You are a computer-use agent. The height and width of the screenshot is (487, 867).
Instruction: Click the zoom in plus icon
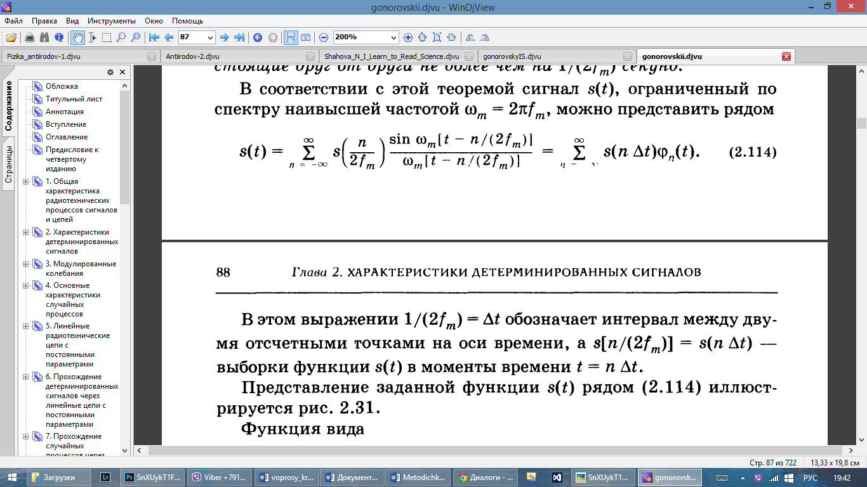[x=408, y=37]
